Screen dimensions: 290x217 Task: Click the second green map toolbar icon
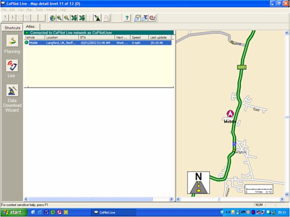[82, 18]
